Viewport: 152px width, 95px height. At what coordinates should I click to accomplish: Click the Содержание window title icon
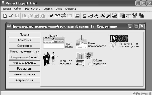point(9,26)
